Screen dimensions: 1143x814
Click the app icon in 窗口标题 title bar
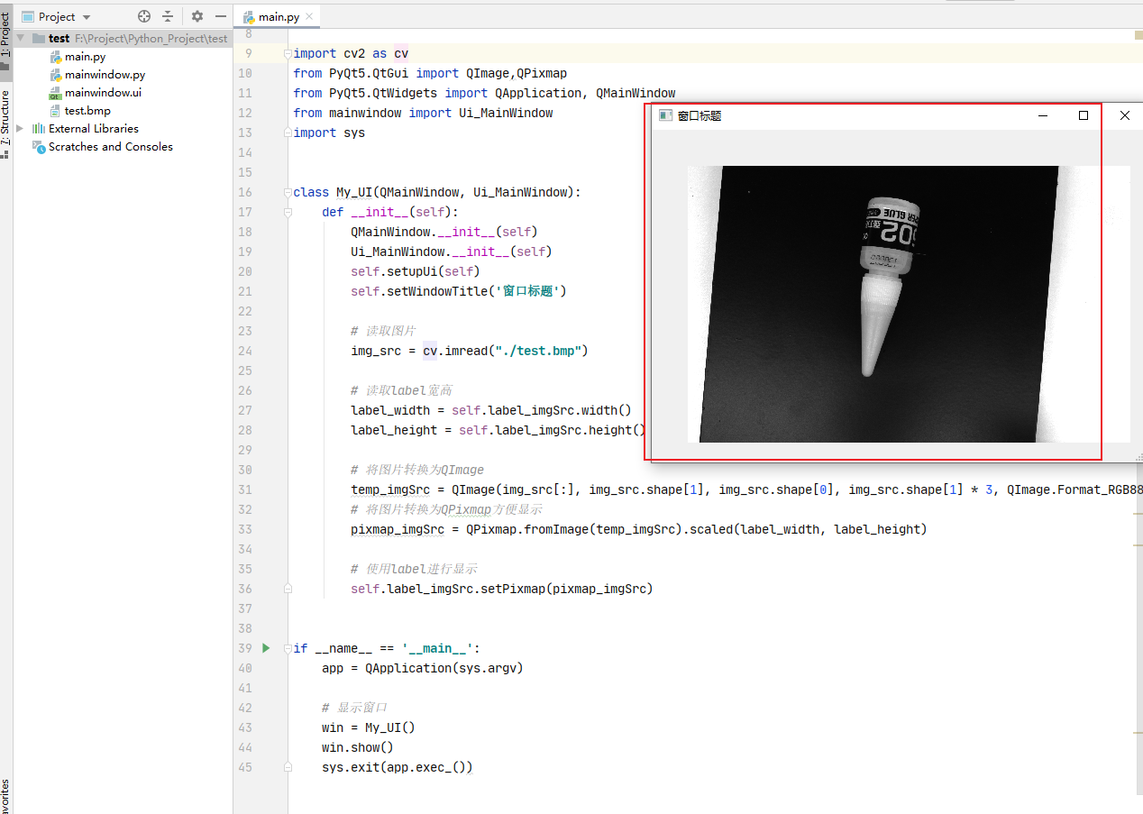[x=665, y=114]
